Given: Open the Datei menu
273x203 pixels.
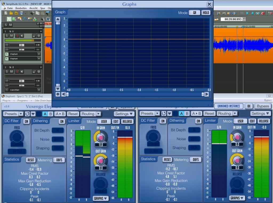Looking at the screenshot, I should click(x=10, y=8).
